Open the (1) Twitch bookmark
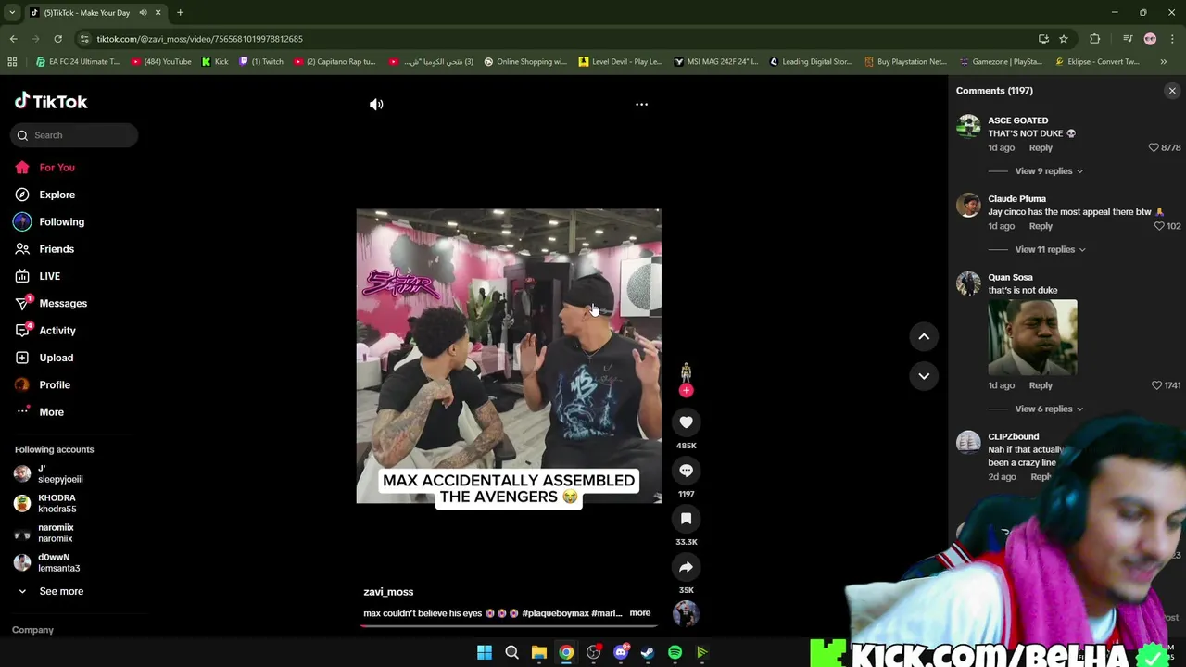The width and height of the screenshot is (1186, 667). tap(261, 62)
